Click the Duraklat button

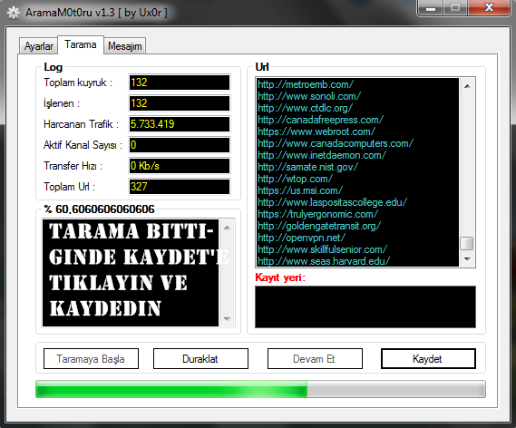(200, 358)
